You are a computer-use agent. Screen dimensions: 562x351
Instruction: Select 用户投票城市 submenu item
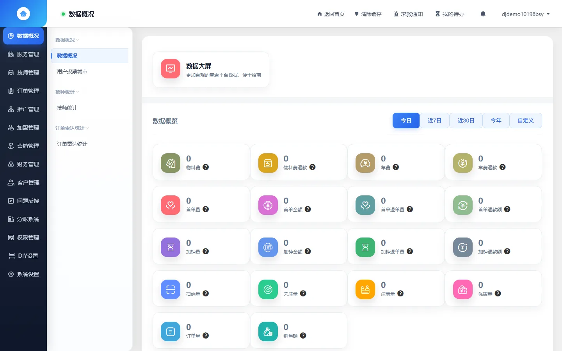pyautogui.click(x=90, y=71)
